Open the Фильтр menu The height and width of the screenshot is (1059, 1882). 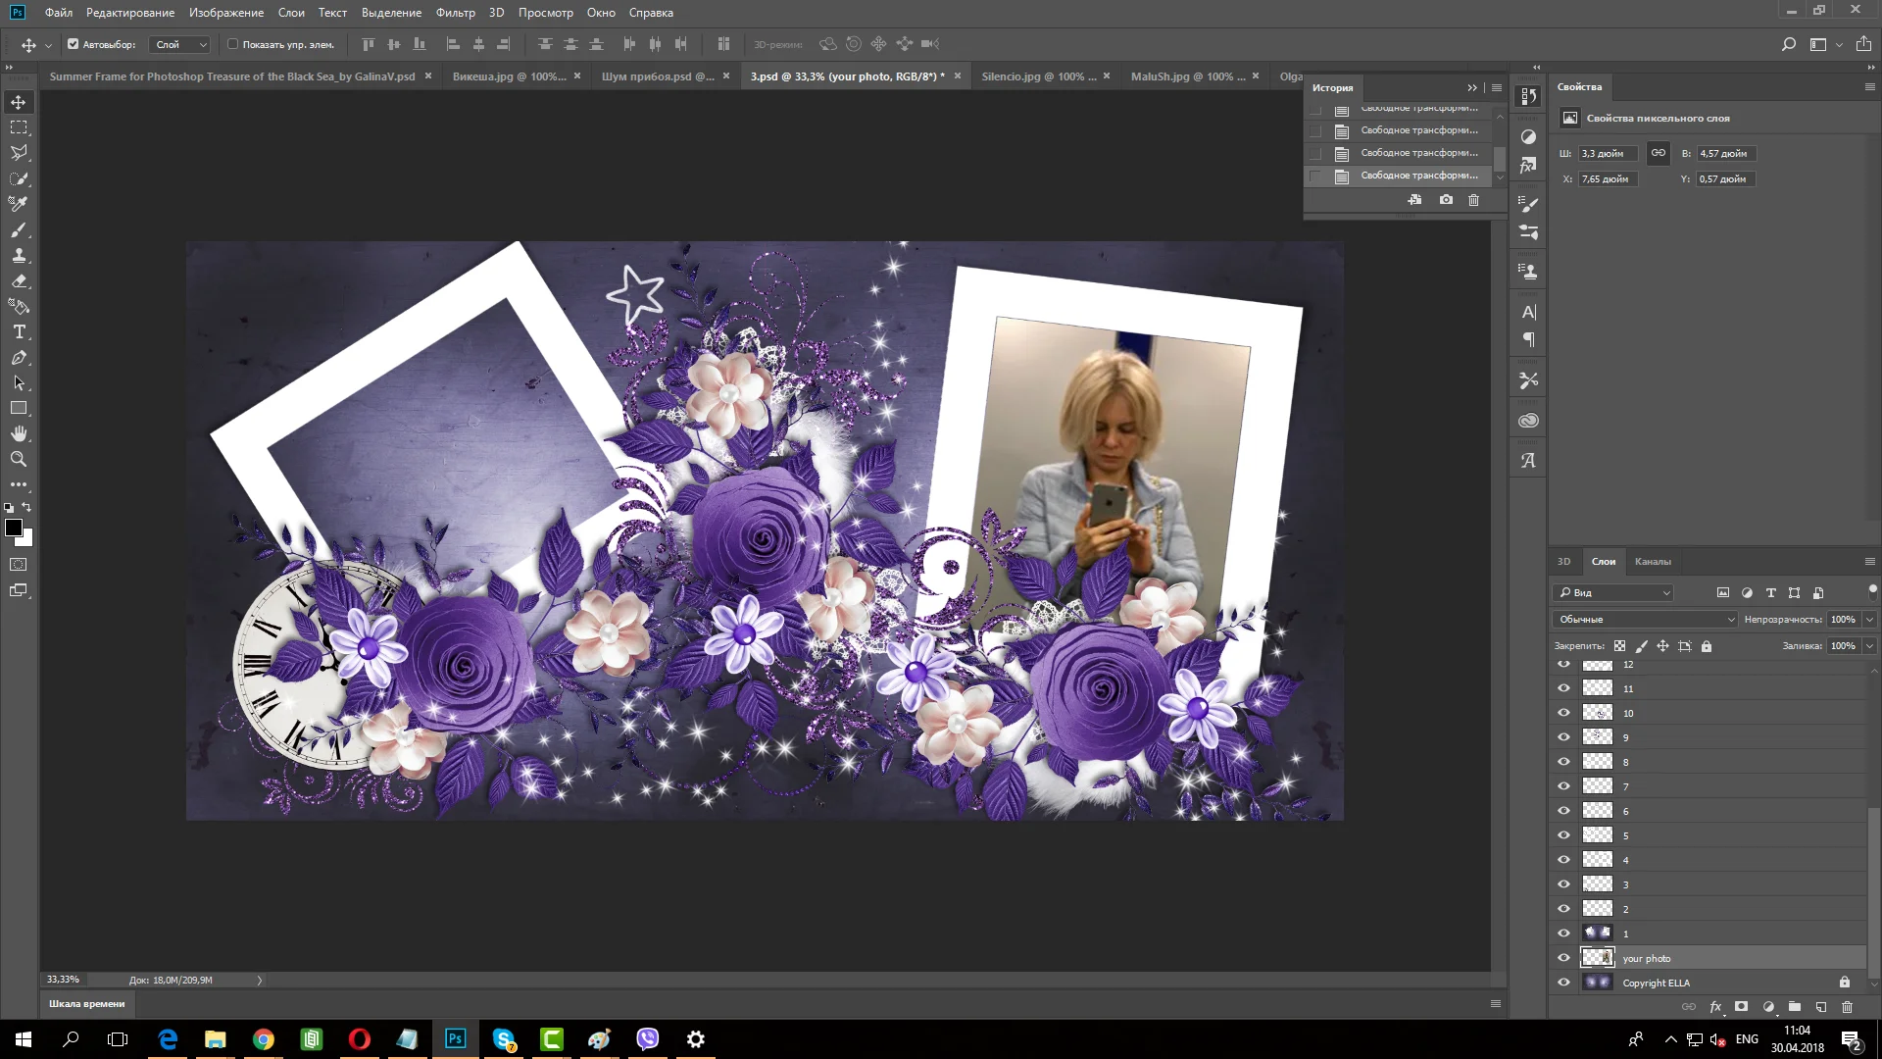coord(455,13)
